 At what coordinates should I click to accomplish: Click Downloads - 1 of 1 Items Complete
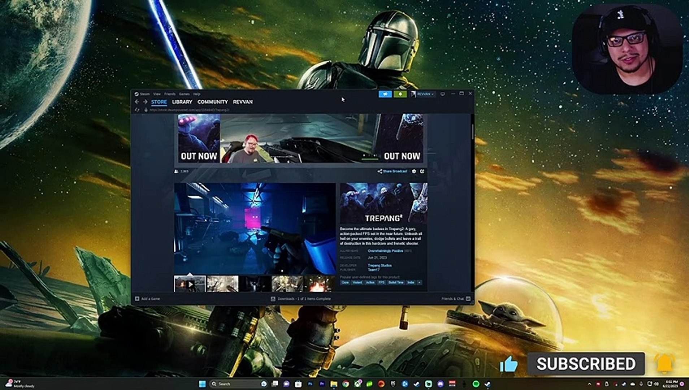tap(304, 299)
